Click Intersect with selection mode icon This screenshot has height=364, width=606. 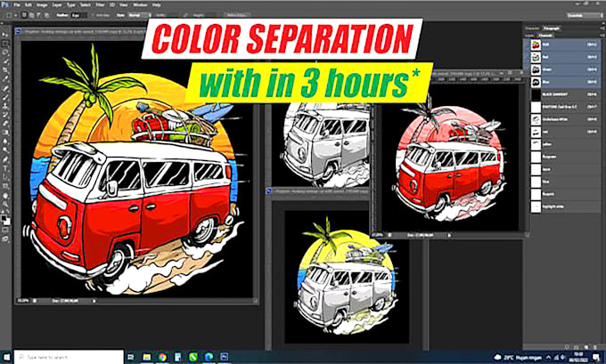pyautogui.click(x=47, y=15)
